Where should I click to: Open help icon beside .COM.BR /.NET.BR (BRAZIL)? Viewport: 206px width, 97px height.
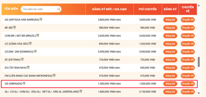click(38, 35)
